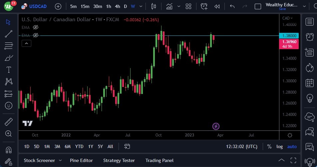
Task: Open the Calendar panel
Action: 310,83
